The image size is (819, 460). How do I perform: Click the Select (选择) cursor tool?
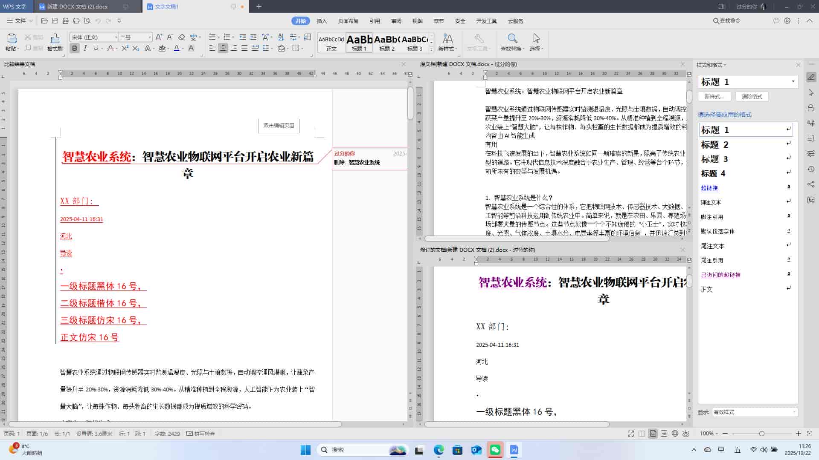(x=536, y=42)
